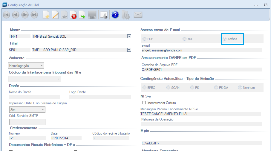Image resolution: width=271 pixels, height=151 pixels.
Task: Save with the floppy disk icon
Action: click(x=92, y=15)
